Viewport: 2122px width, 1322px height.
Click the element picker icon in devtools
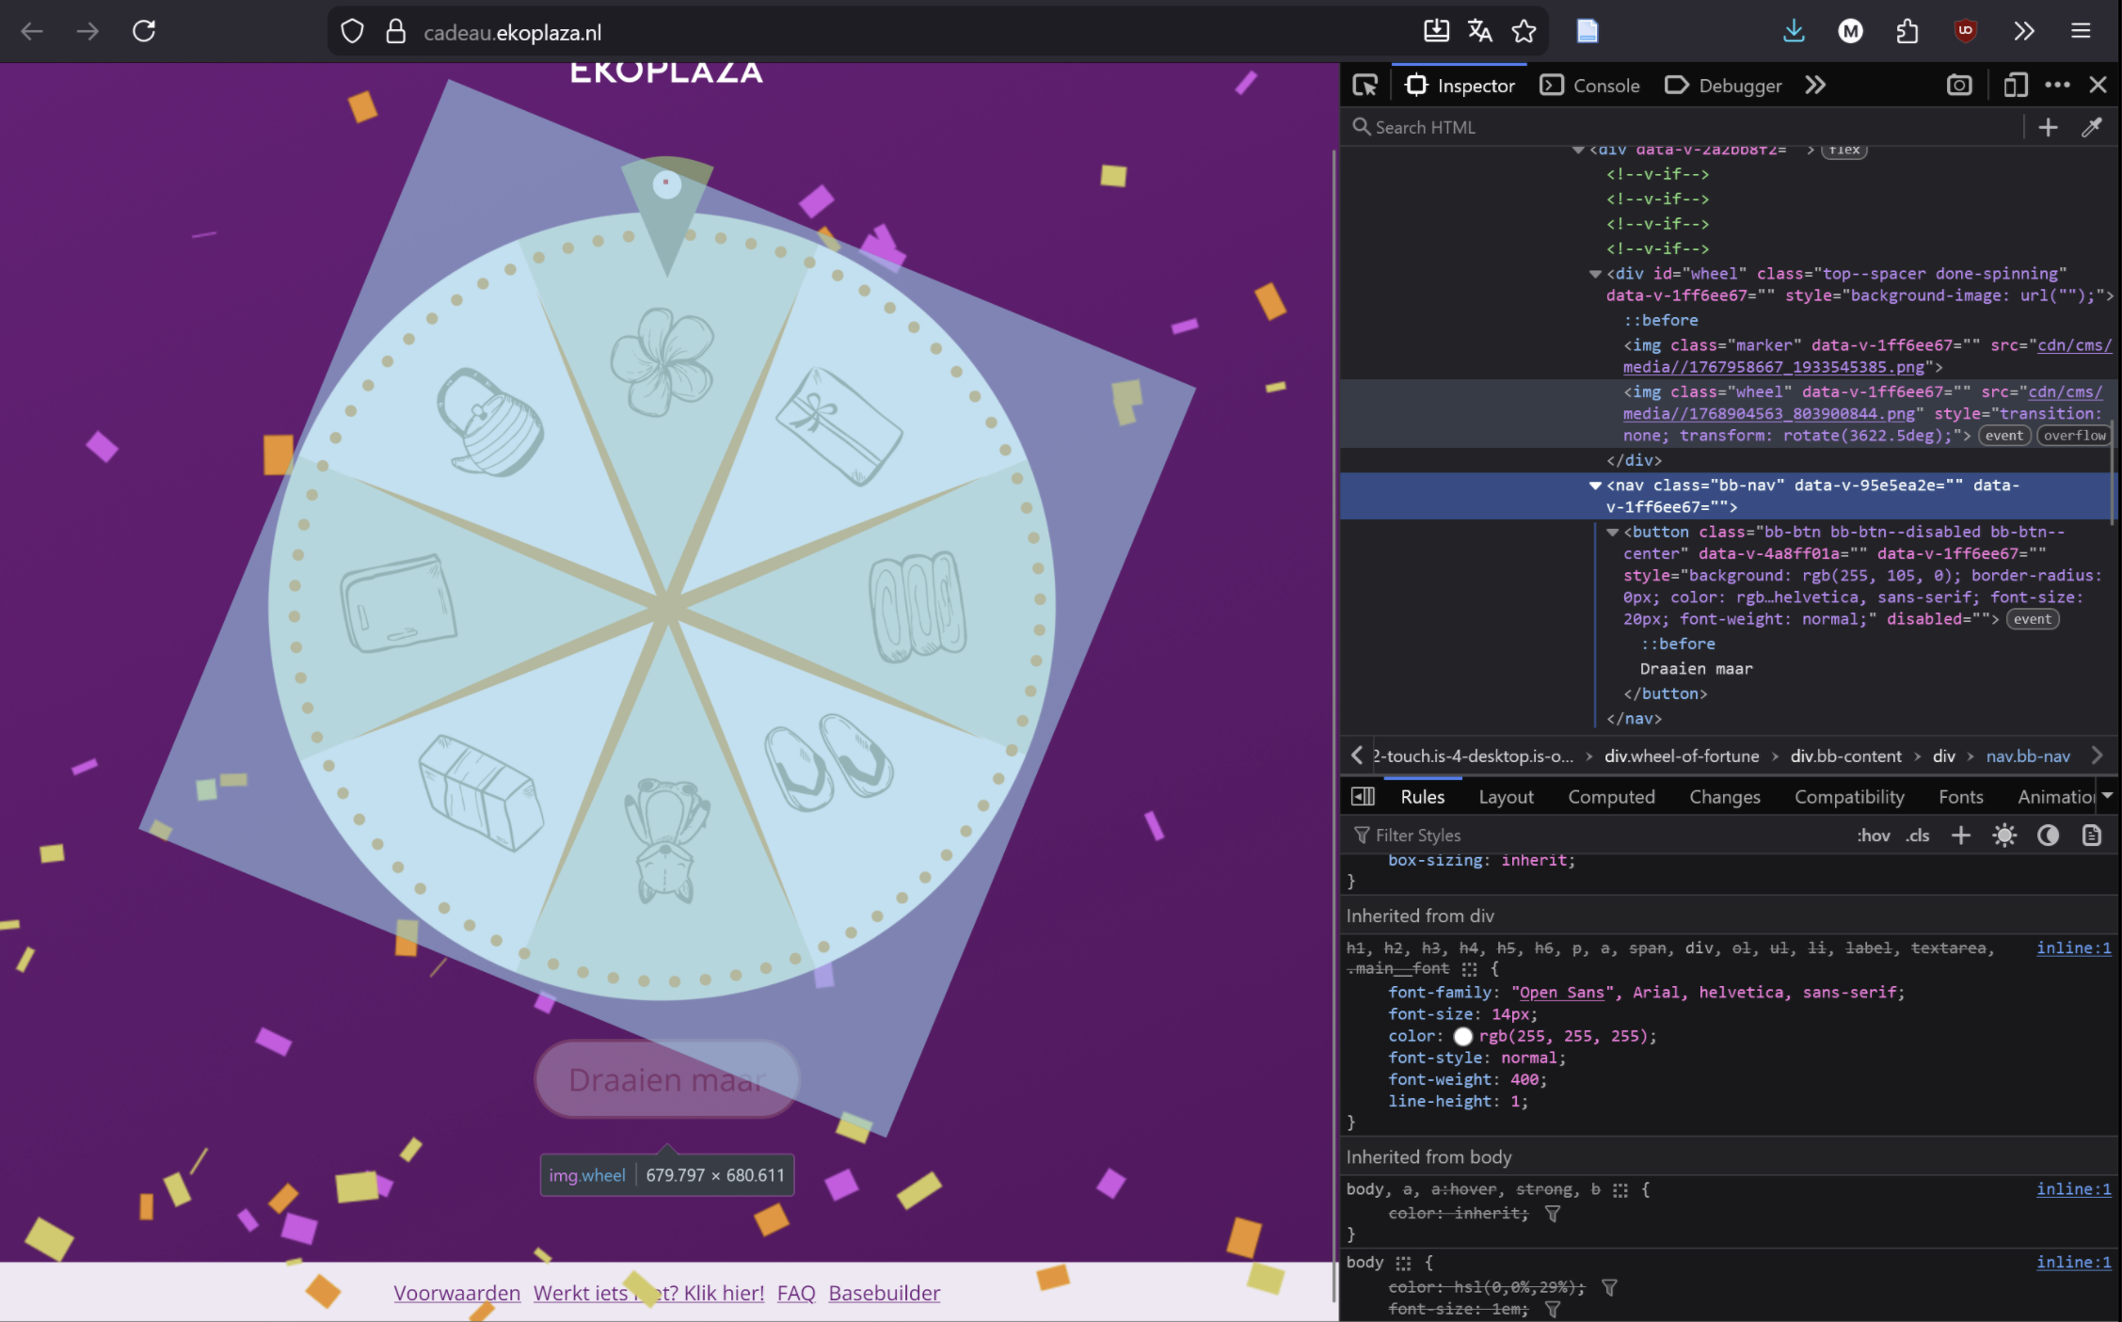click(x=1364, y=86)
